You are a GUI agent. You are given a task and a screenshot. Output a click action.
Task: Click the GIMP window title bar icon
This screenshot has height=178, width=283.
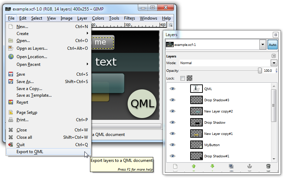coord(8,9)
